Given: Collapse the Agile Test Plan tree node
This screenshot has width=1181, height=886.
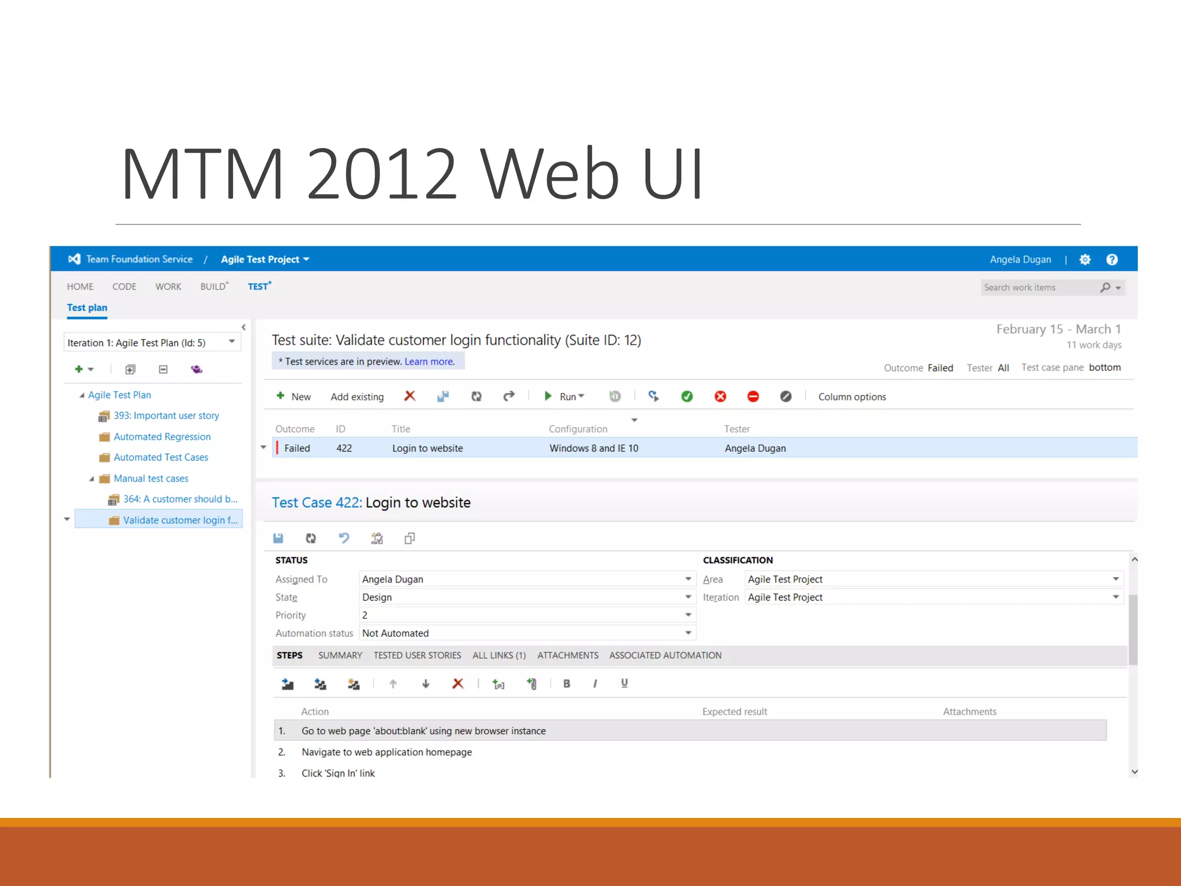Looking at the screenshot, I should (82, 395).
